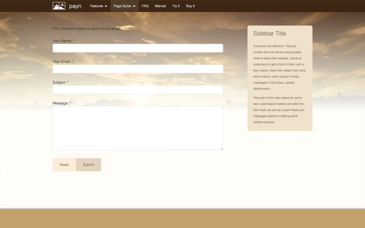Click sidebar paragraph starting 'It's simple but effective'
The image size is (365, 228).
coord(279,67)
